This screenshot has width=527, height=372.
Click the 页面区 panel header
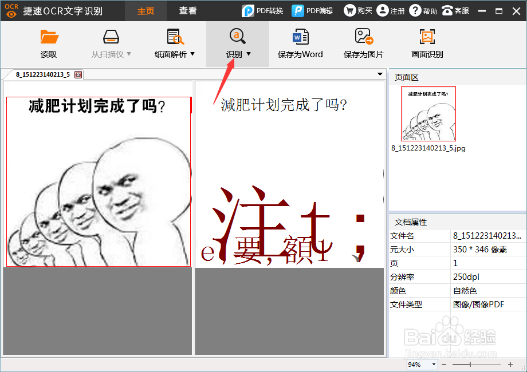(458, 77)
